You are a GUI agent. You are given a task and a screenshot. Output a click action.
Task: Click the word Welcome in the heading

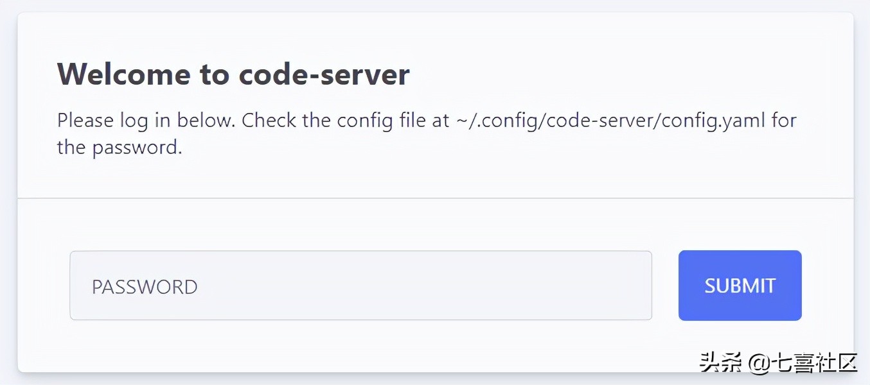tap(124, 74)
